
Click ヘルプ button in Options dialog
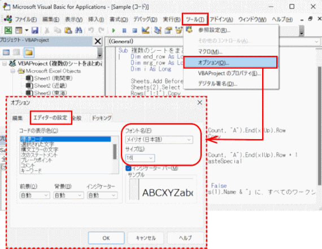(185, 238)
